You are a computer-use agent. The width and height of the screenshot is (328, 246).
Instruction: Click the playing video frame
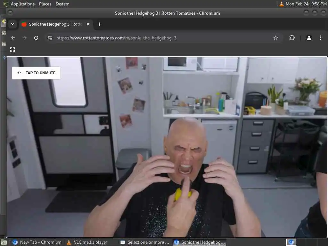click(167, 147)
